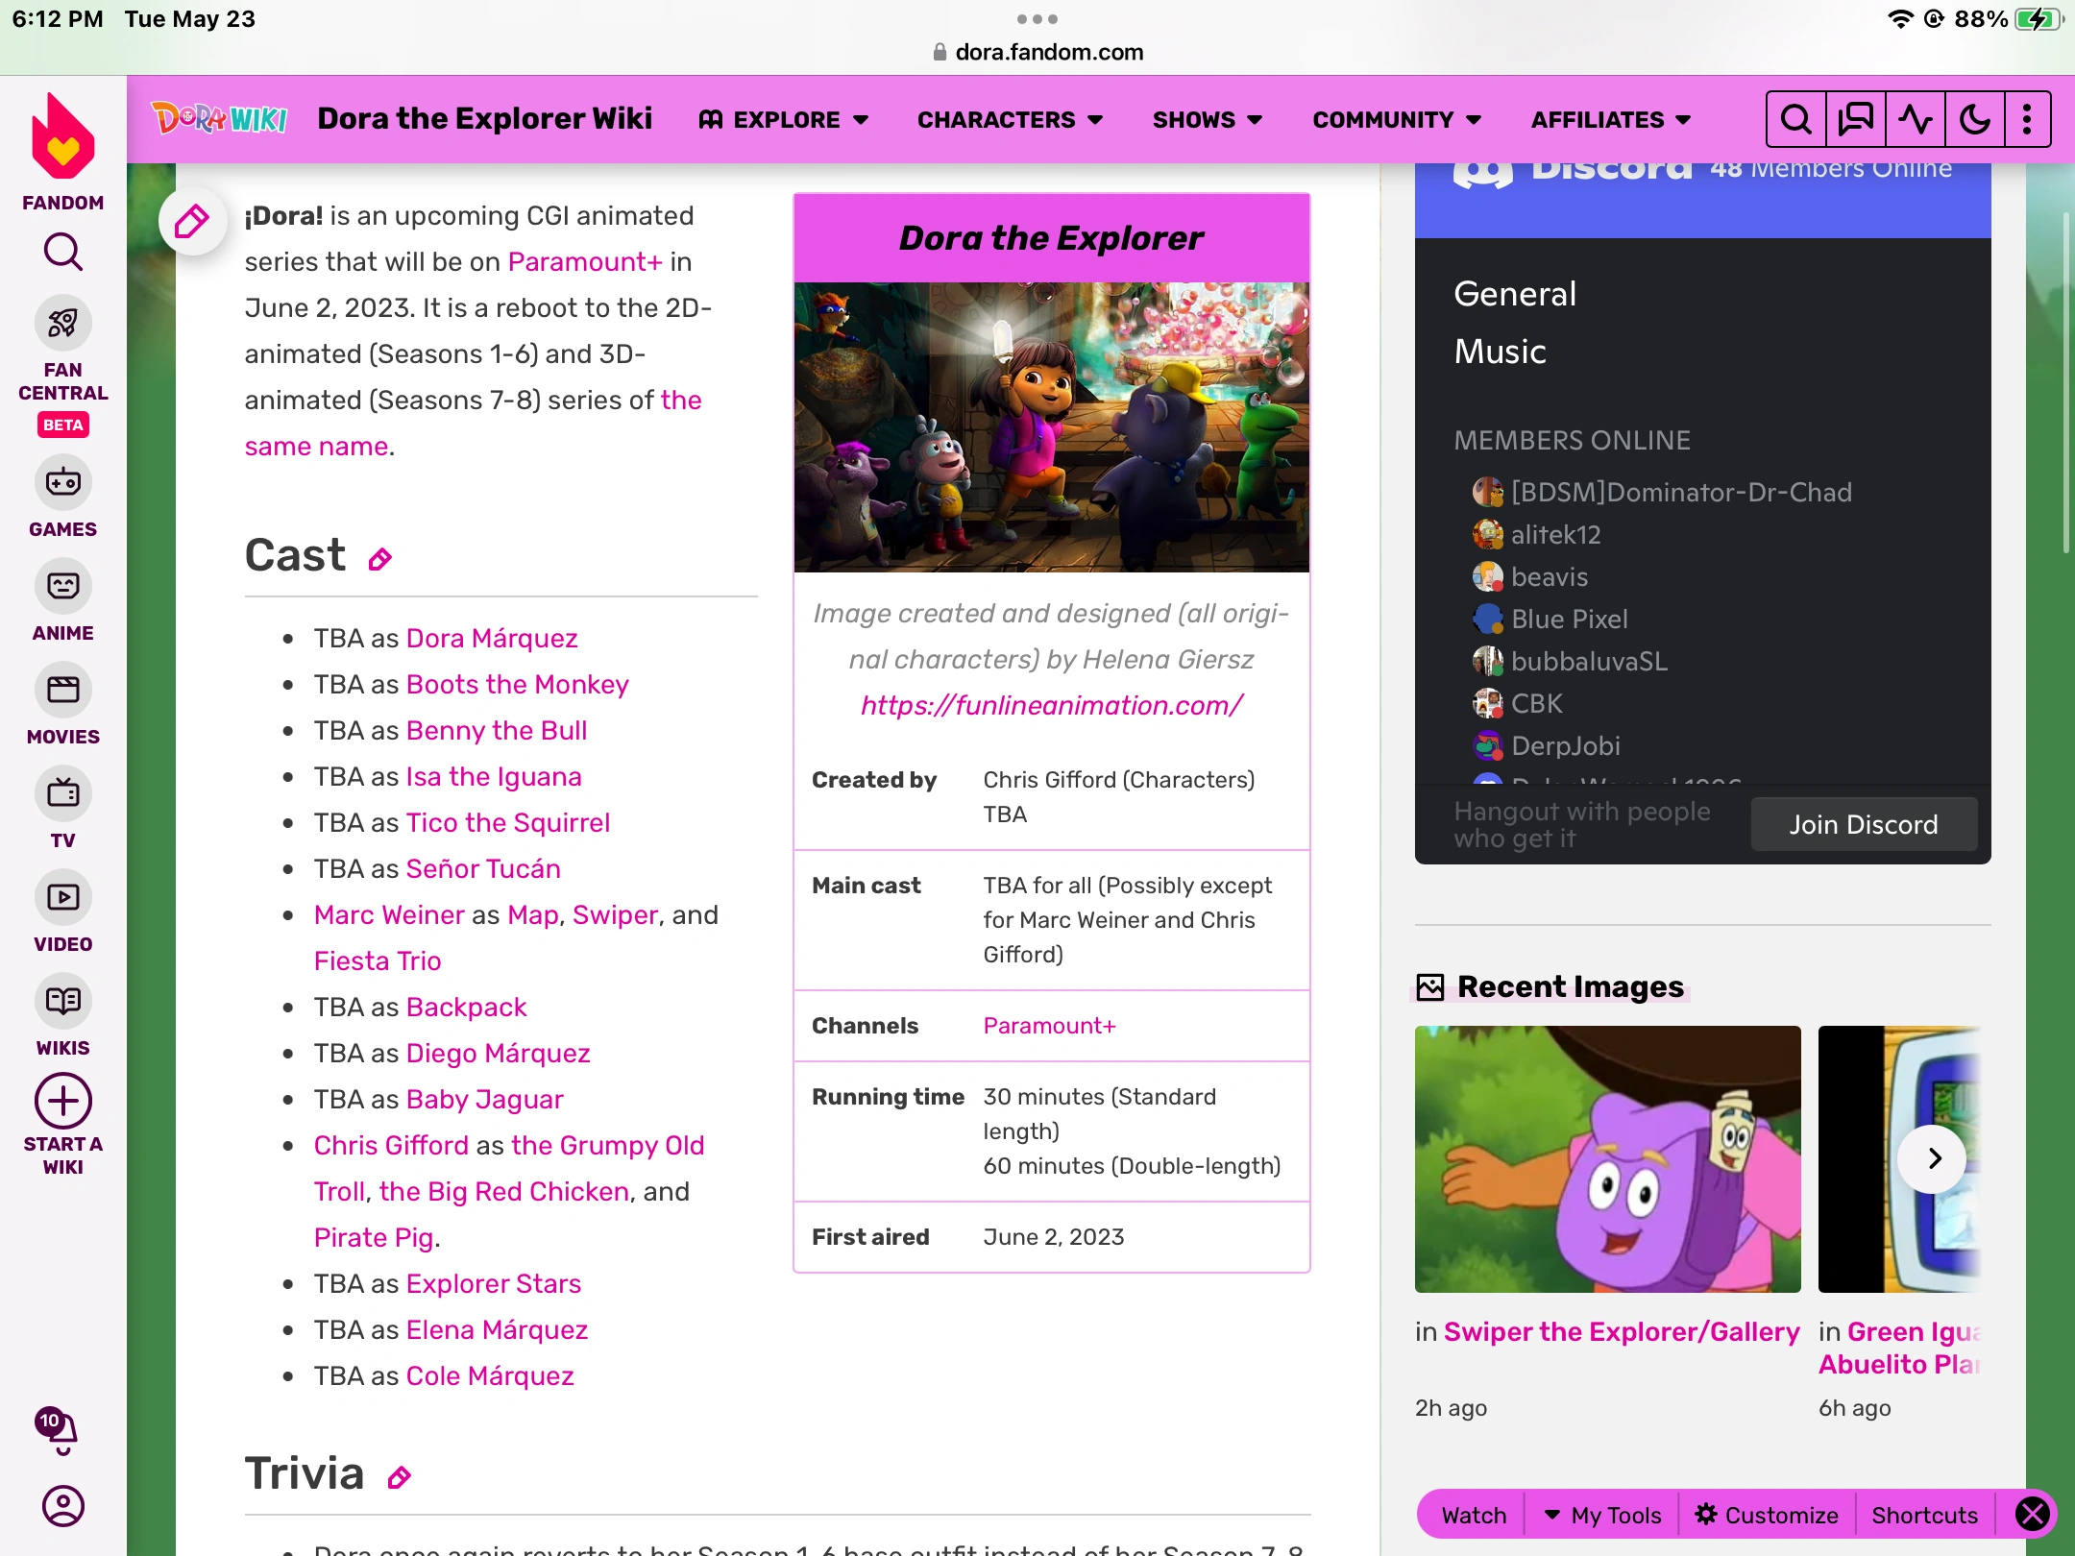Viewport: 2075px width, 1556px height.
Task: Open the Shows menu
Action: [x=1207, y=119]
